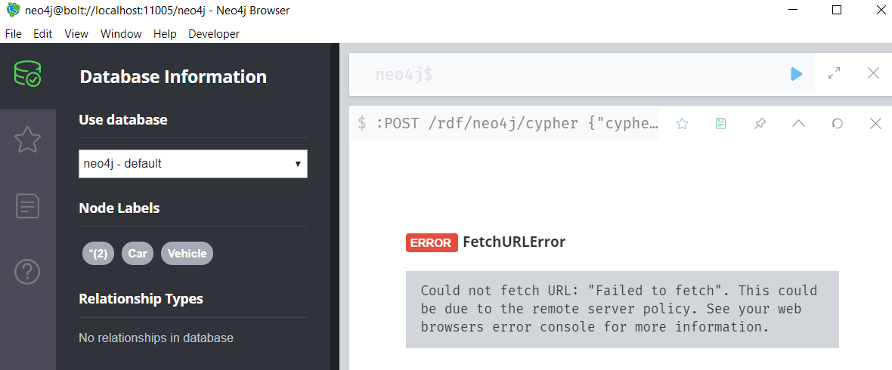Pin the result frame
The height and width of the screenshot is (370, 892).
(760, 124)
